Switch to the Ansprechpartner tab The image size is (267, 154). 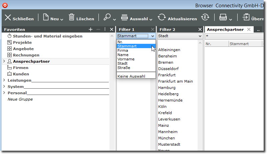point(225,30)
